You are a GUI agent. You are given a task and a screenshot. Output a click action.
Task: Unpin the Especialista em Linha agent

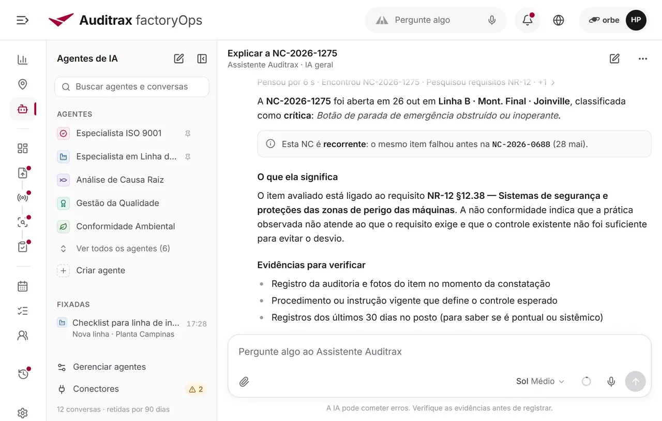(188, 157)
